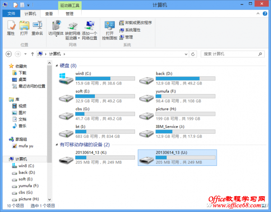Expand address bar history dropdown
The image size is (271, 212).
(x=186, y=54)
